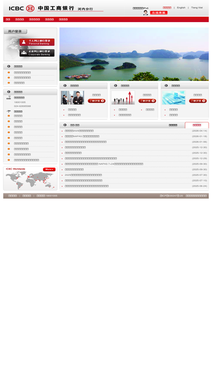This screenshot has height=378, width=212.
Task: Click the customer service agent avatar icon
Action: [x=146, y=12]
